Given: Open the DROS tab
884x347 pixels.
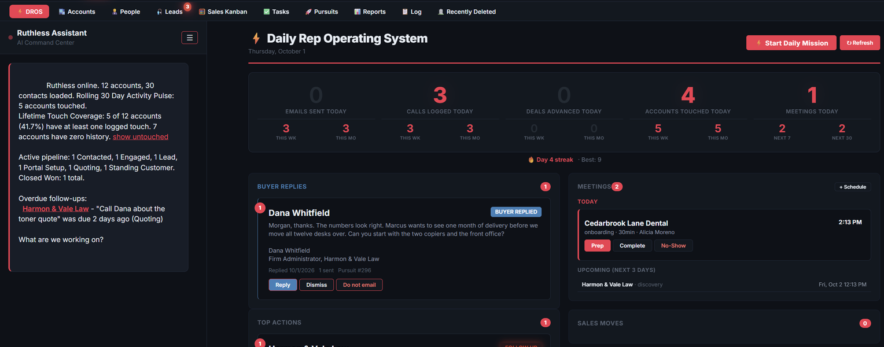Looking at the screenshot, I should coord(29,12).
